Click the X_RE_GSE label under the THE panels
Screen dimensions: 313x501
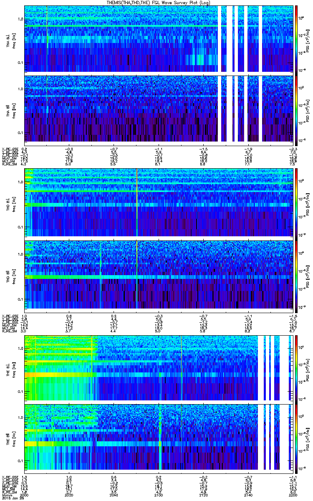tap(8, 477)
